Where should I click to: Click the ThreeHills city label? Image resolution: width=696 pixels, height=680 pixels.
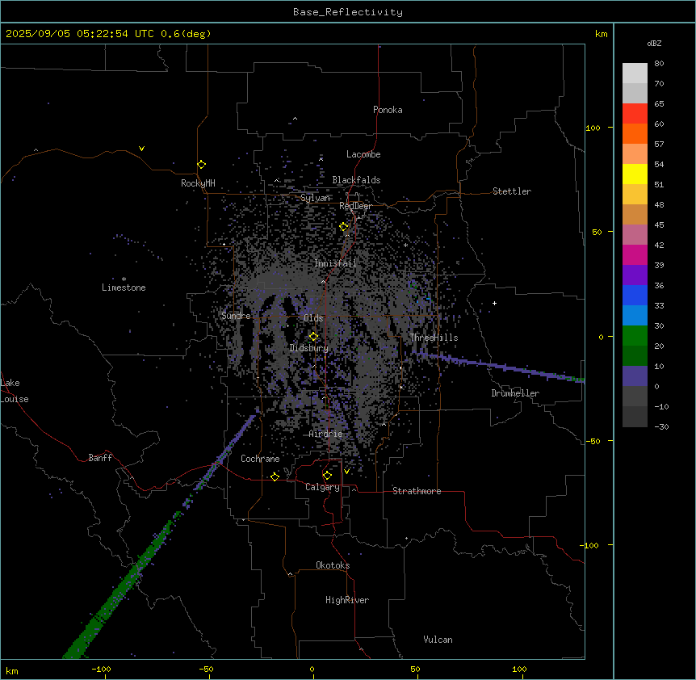(x=434, y=338)
